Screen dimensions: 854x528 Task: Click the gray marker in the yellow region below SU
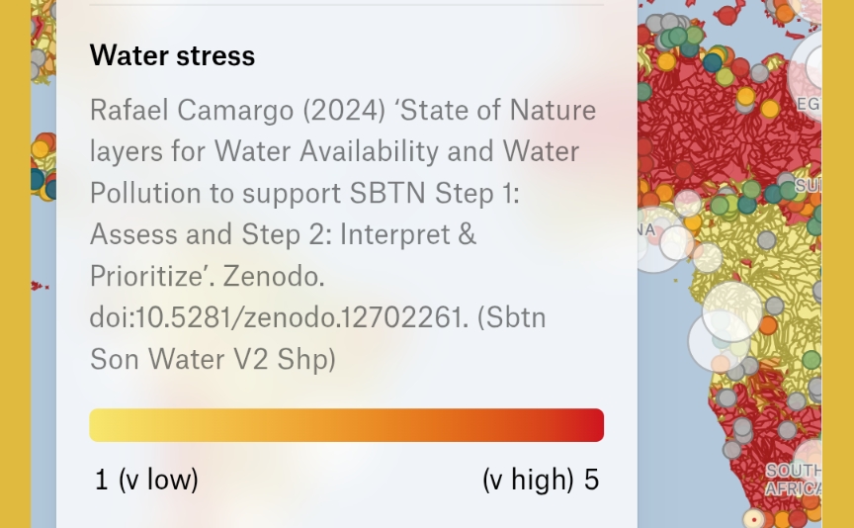(x=767, y=239)
